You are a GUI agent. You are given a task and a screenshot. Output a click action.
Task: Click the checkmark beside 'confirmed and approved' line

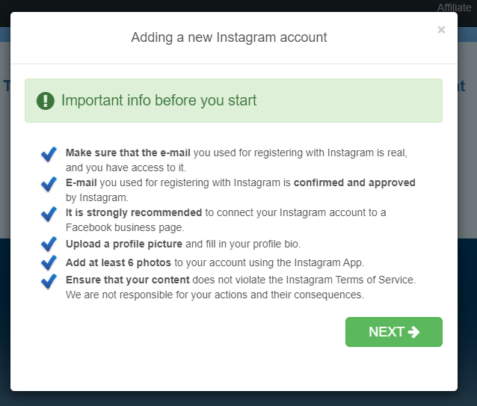pos(49,184)
